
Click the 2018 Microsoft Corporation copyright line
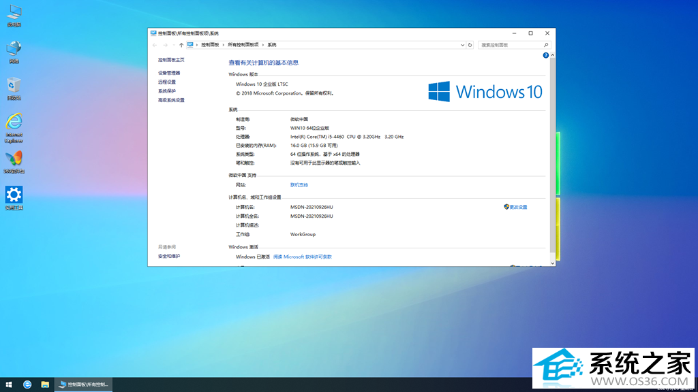(285, 93)
